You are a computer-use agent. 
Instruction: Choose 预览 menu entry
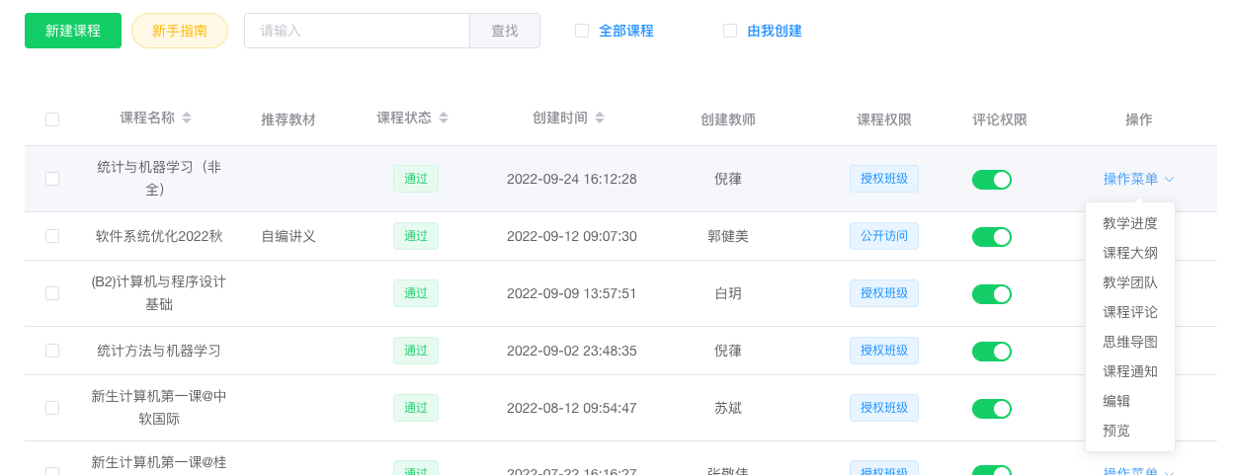1116,431
